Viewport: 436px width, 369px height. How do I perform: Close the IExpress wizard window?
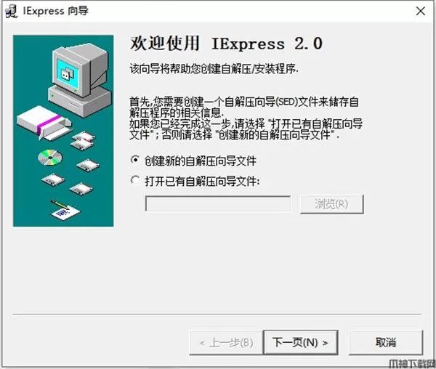pyautogui.click(x=421, y=11)
